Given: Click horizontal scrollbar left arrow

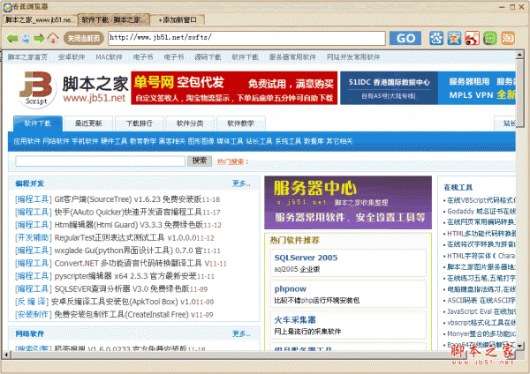Looking at the screenshot, I should (6, 355).
